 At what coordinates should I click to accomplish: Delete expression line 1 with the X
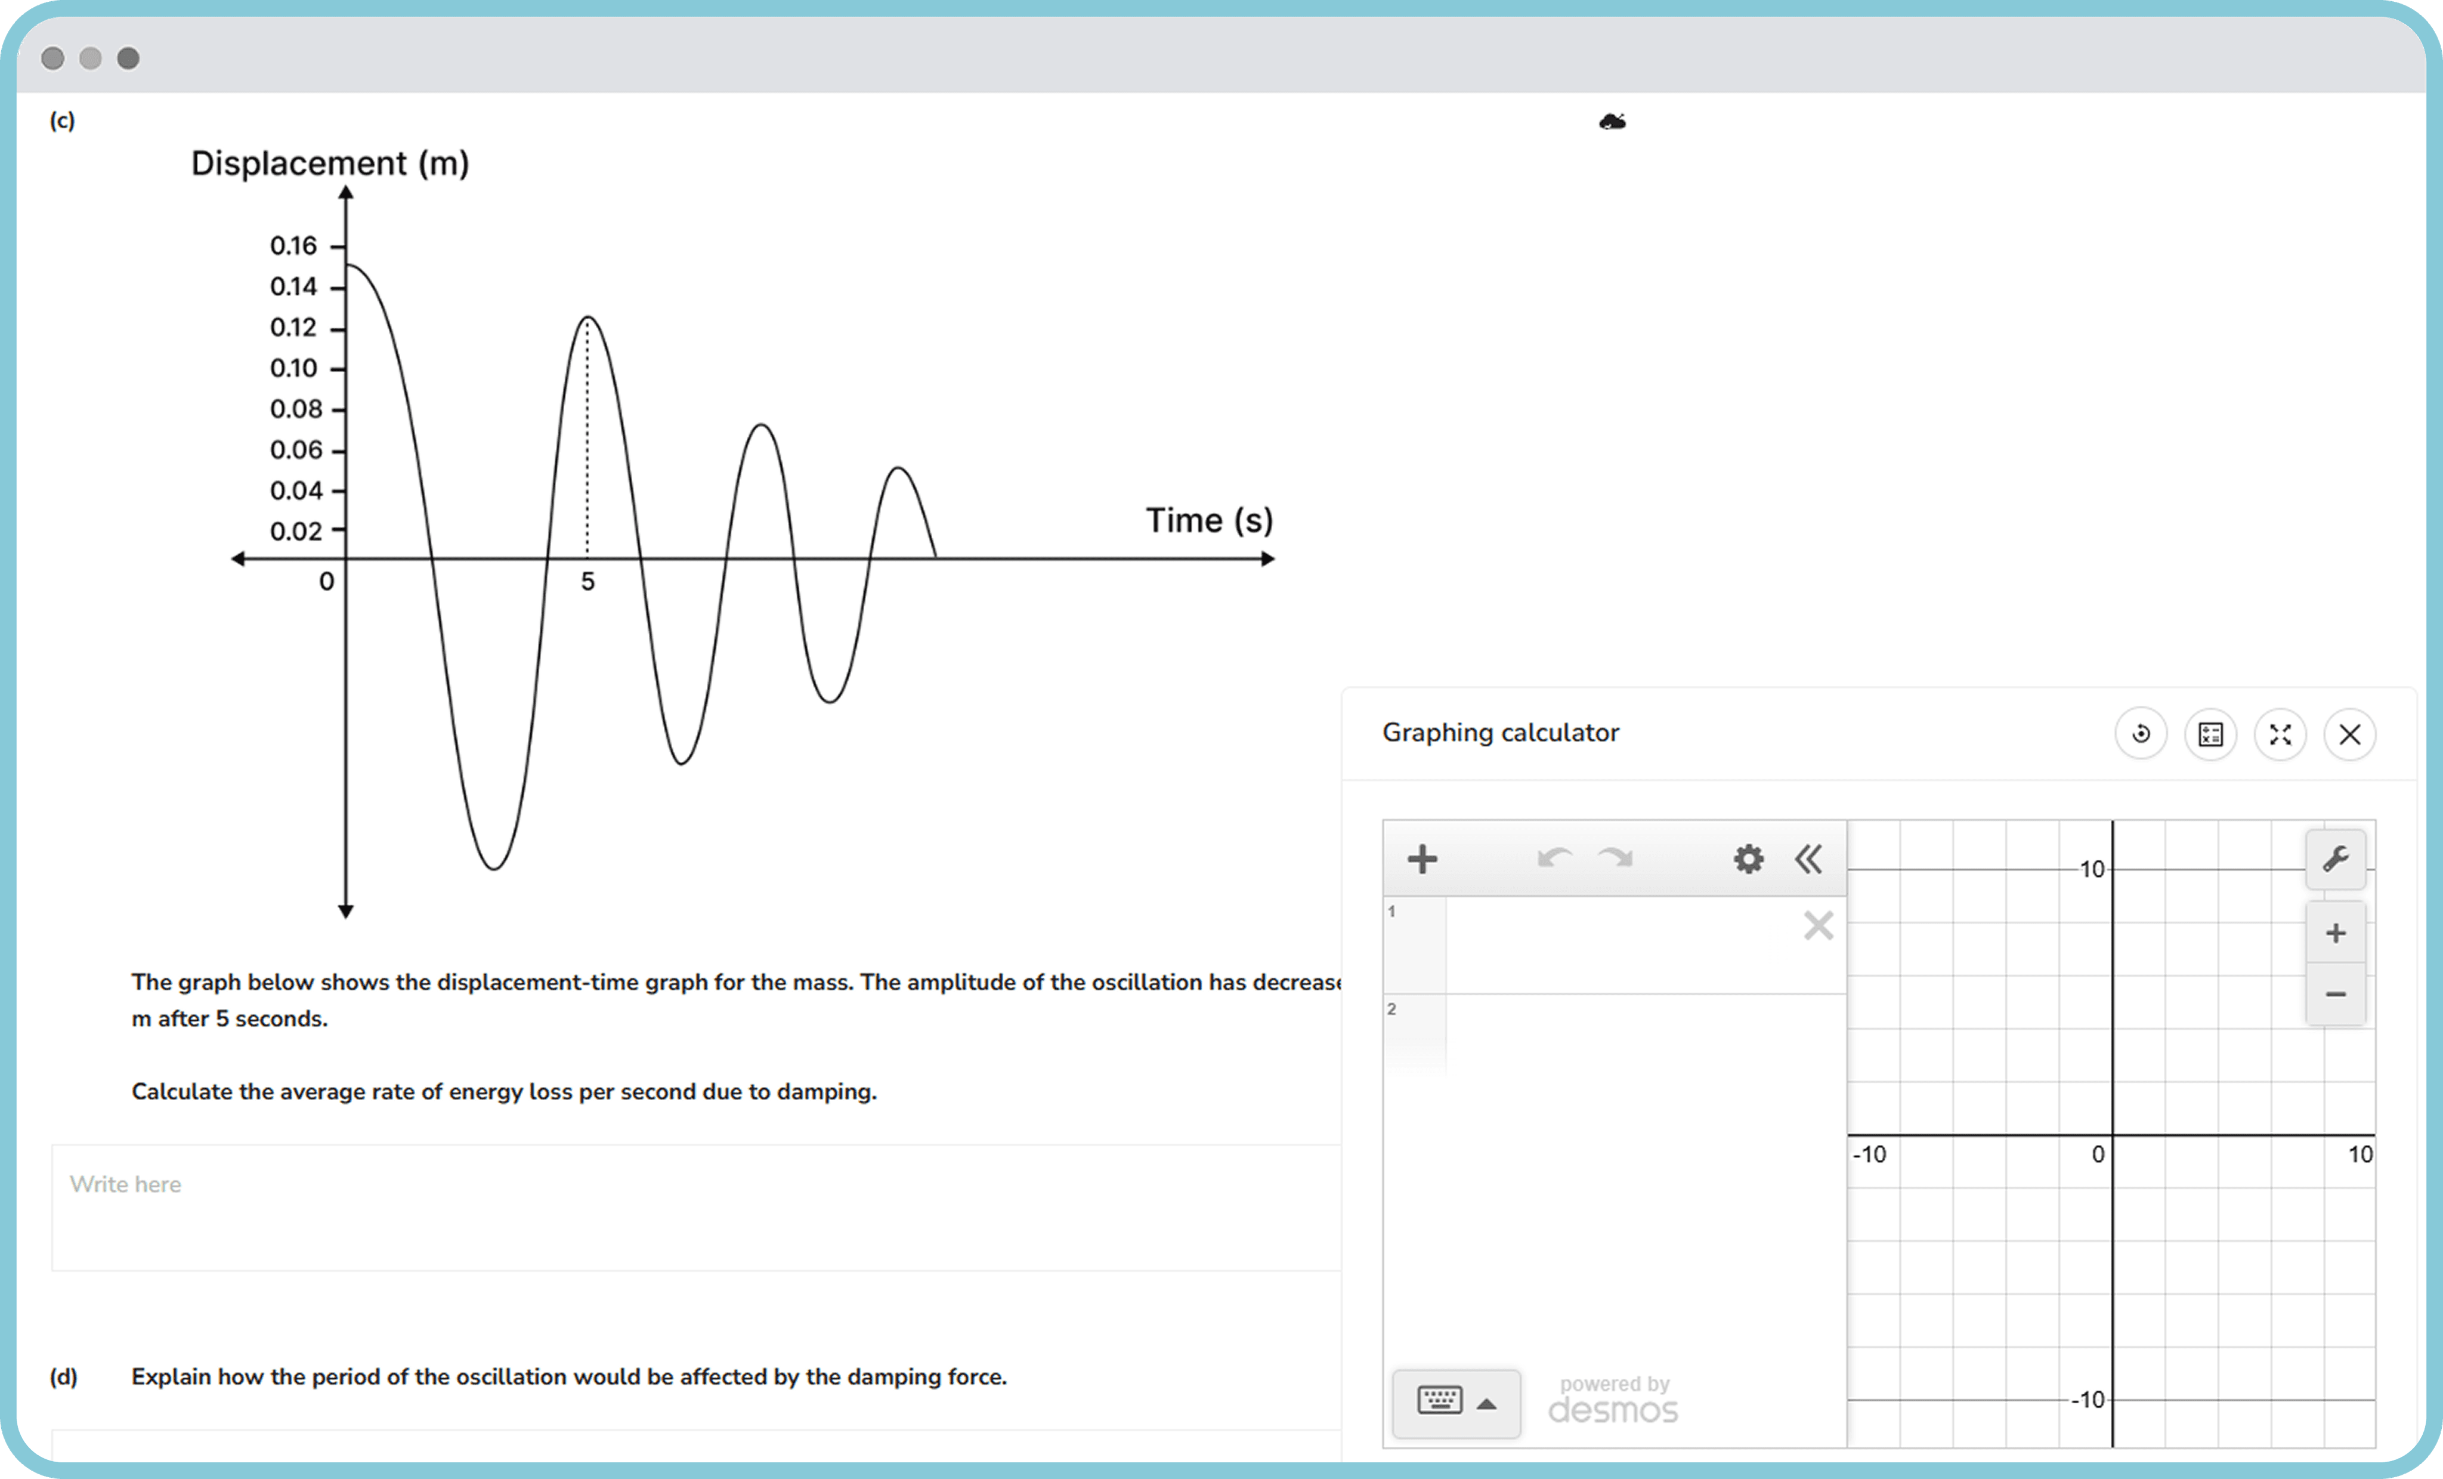pyautogui.click(x=1817, y=925)
